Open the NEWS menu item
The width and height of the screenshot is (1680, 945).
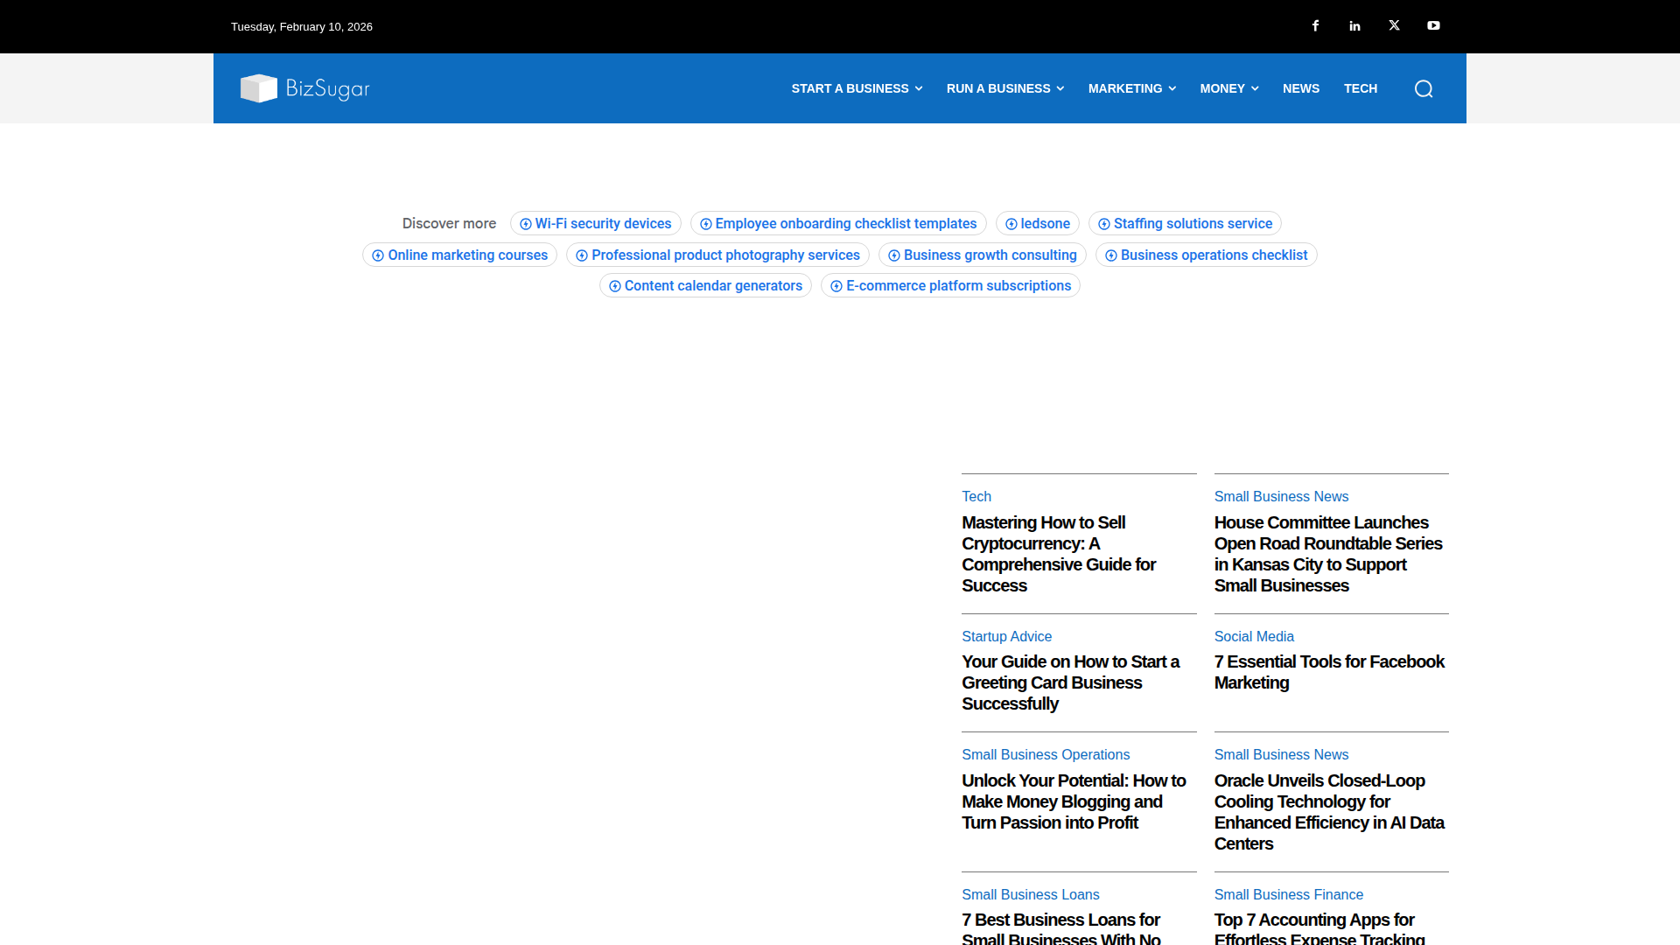click(x=1301, y=88)
